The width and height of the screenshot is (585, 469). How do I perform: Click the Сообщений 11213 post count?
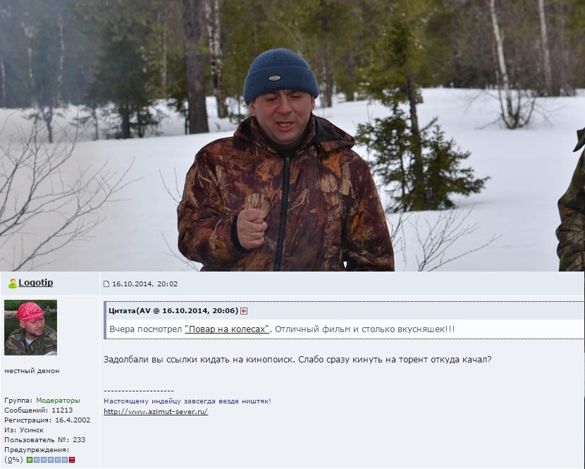[x=39, y=410]
